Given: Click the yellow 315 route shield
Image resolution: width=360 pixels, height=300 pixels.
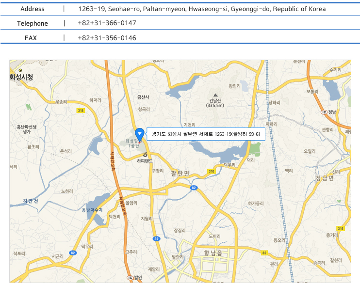Looking at the screenshot, I should [341, 228].
